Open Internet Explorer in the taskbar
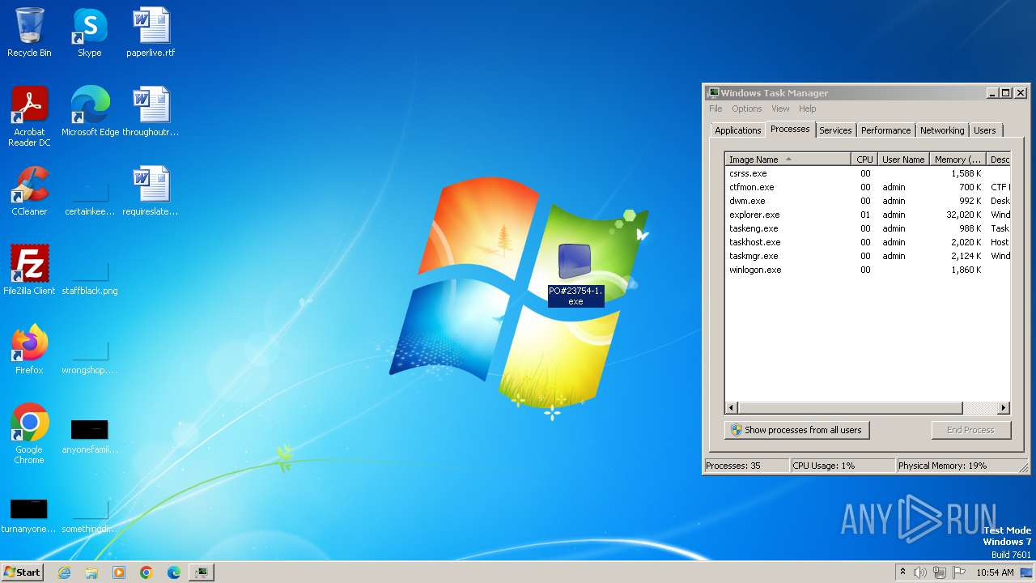This screenshot has width=1036, height=583. click(64, 572)
